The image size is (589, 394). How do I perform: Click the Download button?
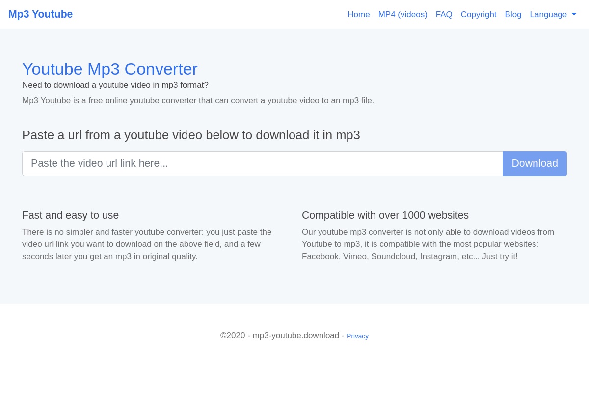535,163
